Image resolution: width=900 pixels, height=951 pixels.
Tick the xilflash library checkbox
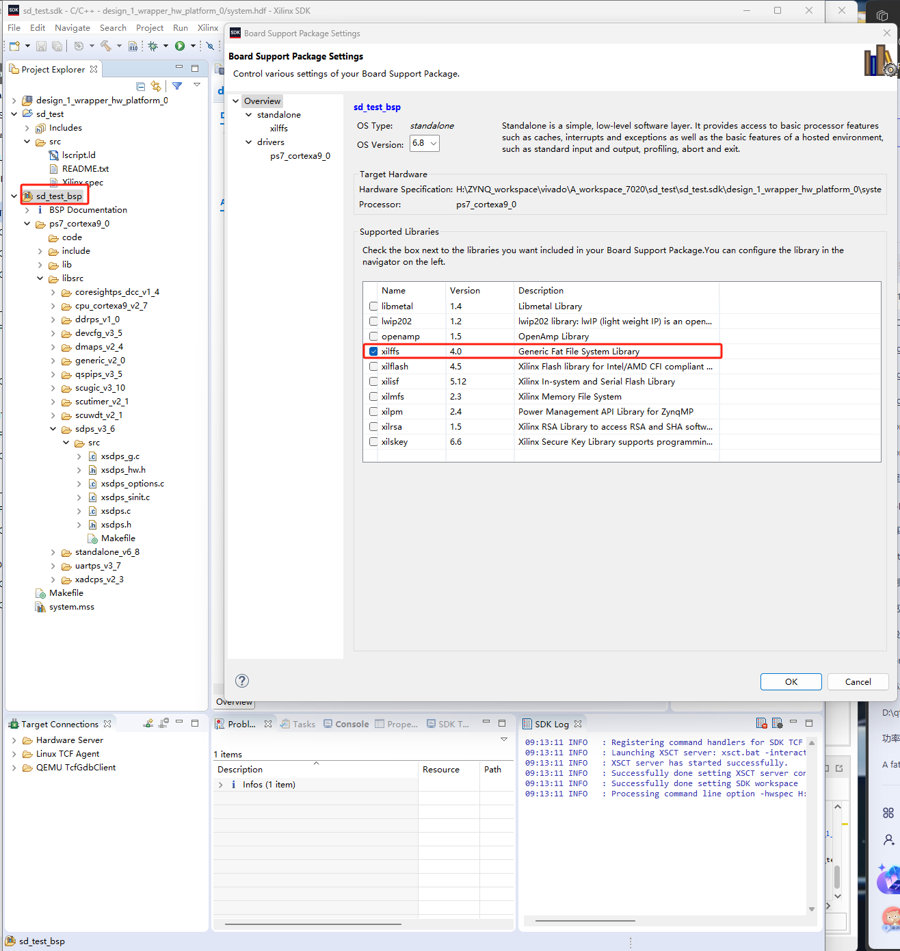tap(373, 367)
